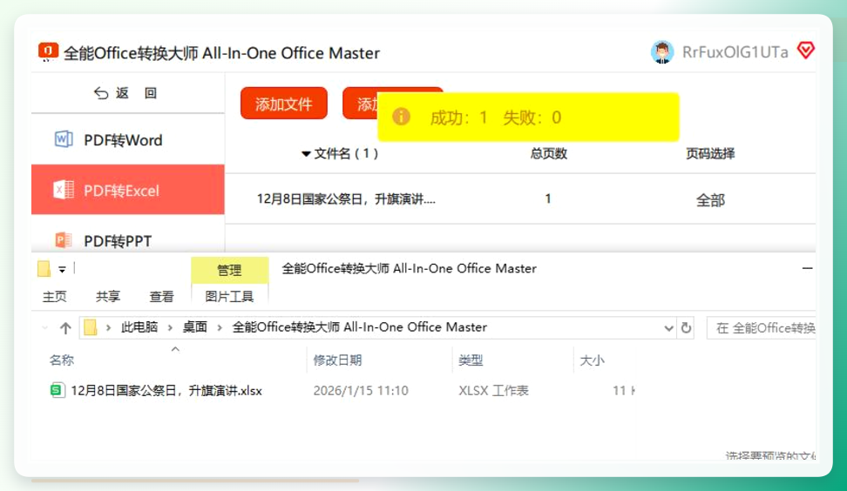847x491 pixels.
Task: Click the sort triangle beside 文件名
Action: click(x=306, y=154)
